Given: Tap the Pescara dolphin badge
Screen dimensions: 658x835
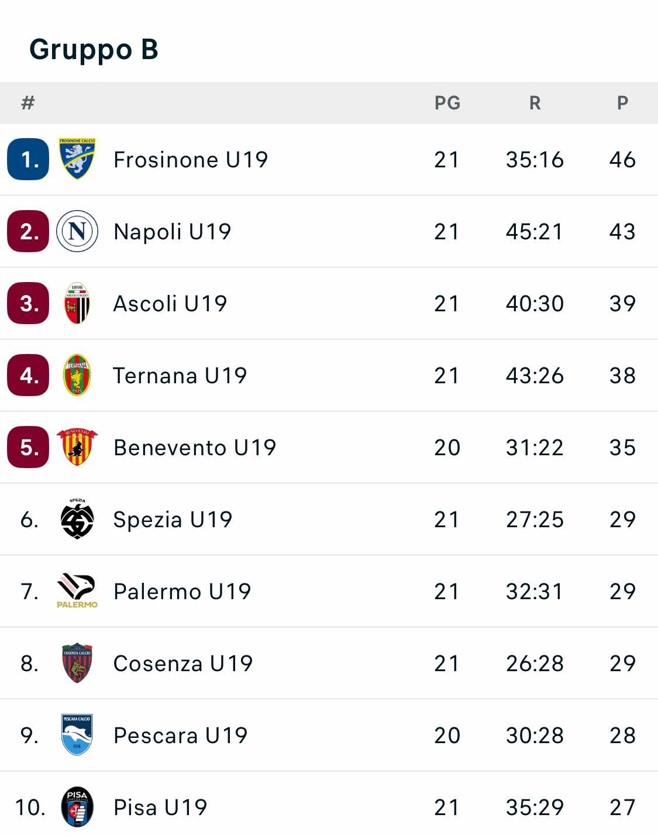Looking at the screenshot, I should tap(77, 735).
